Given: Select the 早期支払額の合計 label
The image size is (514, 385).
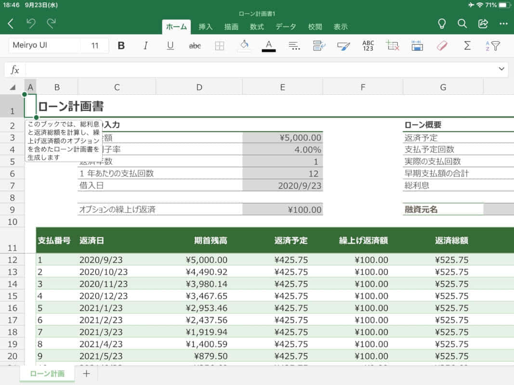Looking at the screenshot, I should (436, 174).
